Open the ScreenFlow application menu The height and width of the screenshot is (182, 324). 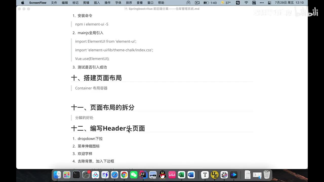click(38, 3)
